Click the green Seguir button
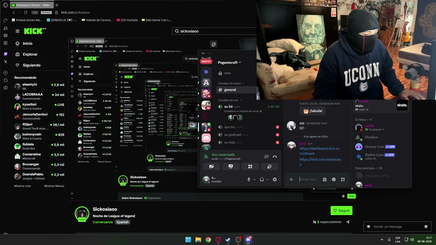Image resolution: width=436 pixels, height=245 pixels. coord(341,211)
